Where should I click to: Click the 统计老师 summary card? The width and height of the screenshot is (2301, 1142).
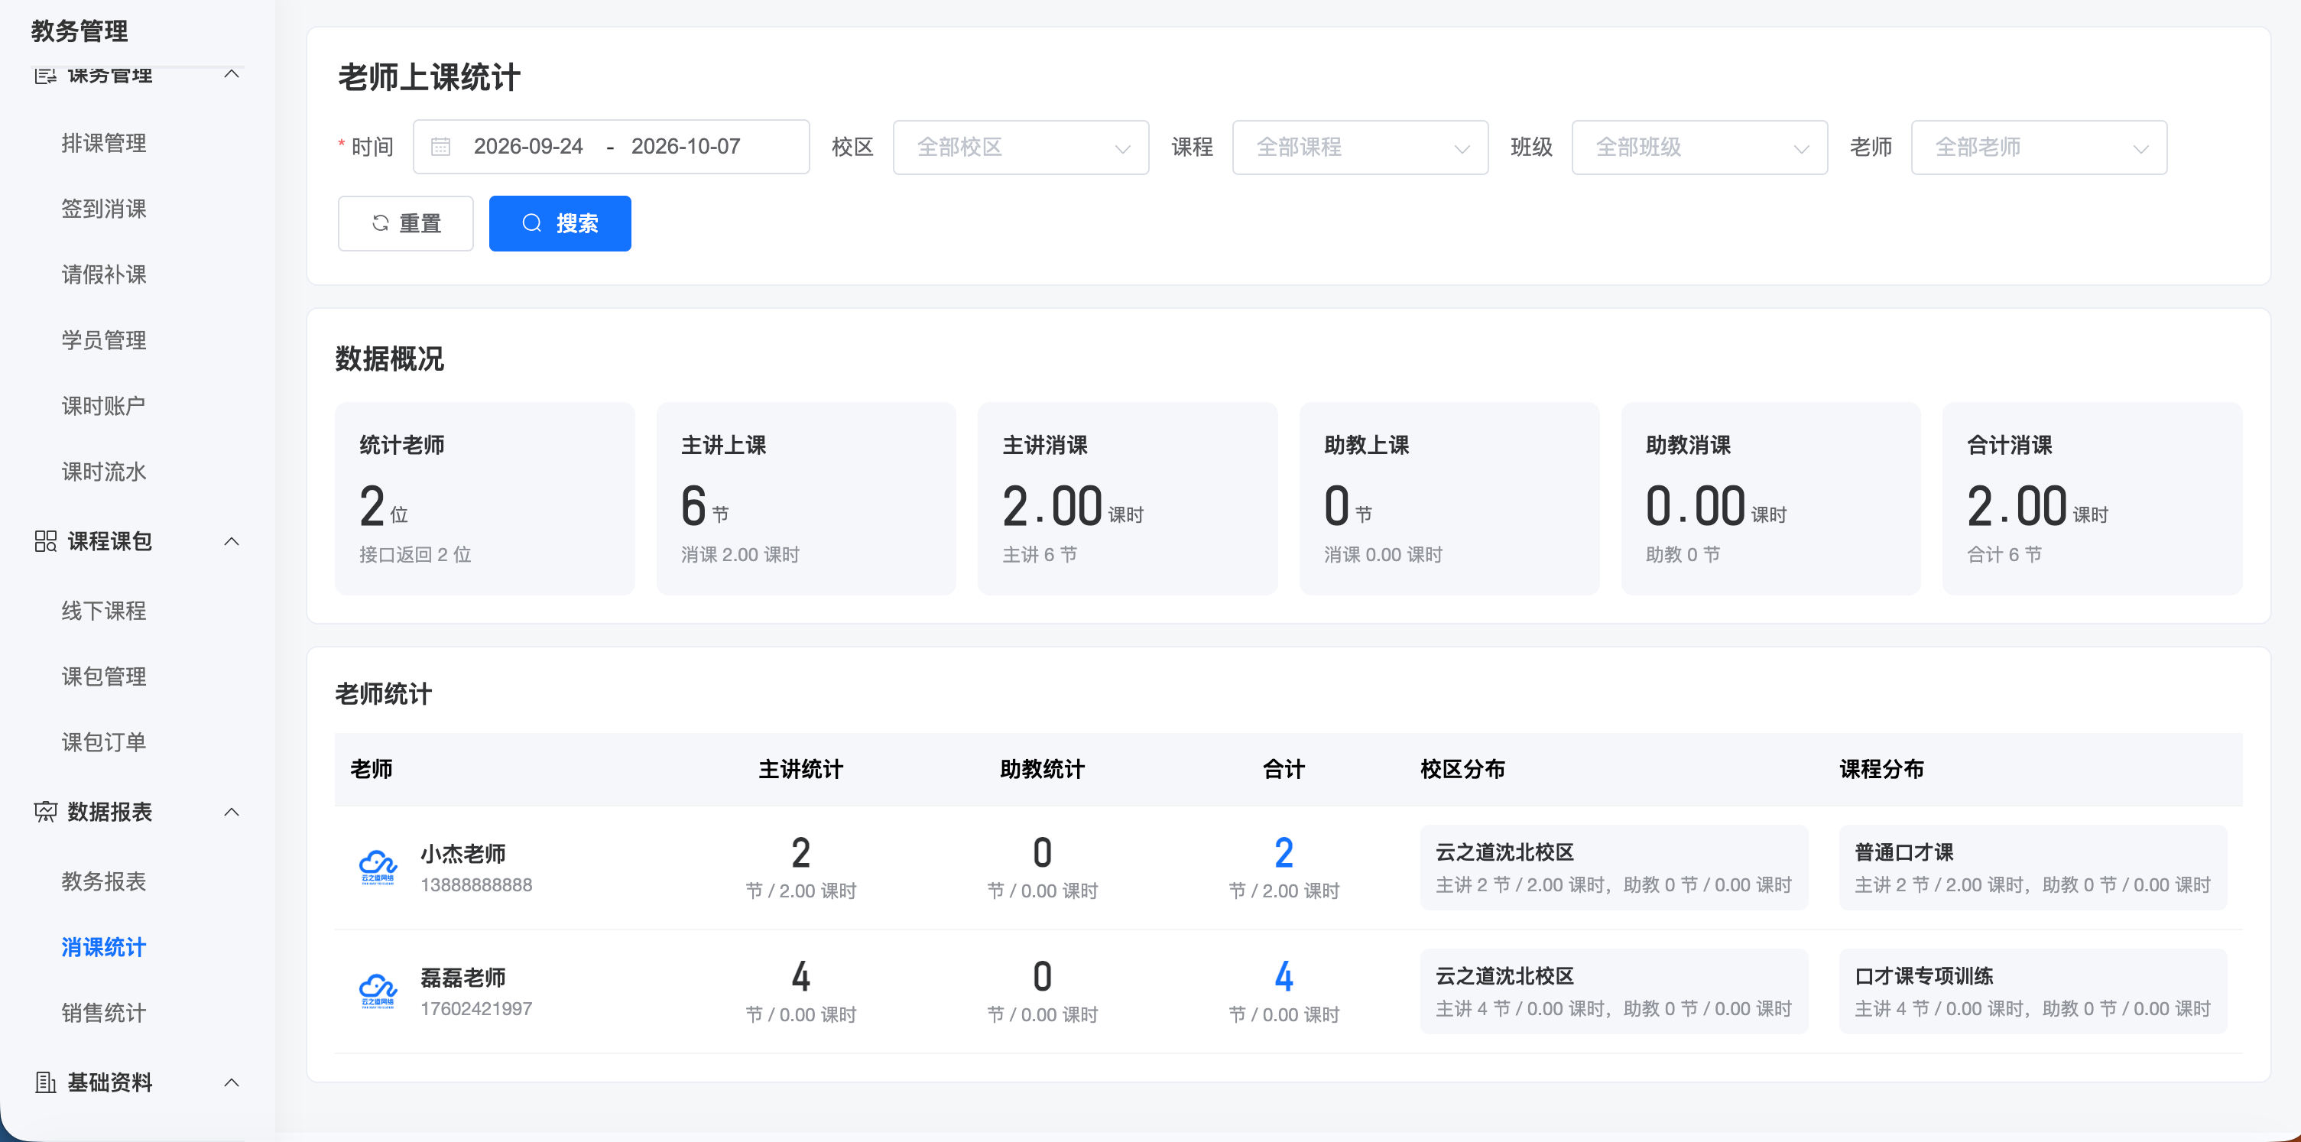[484, 498]
